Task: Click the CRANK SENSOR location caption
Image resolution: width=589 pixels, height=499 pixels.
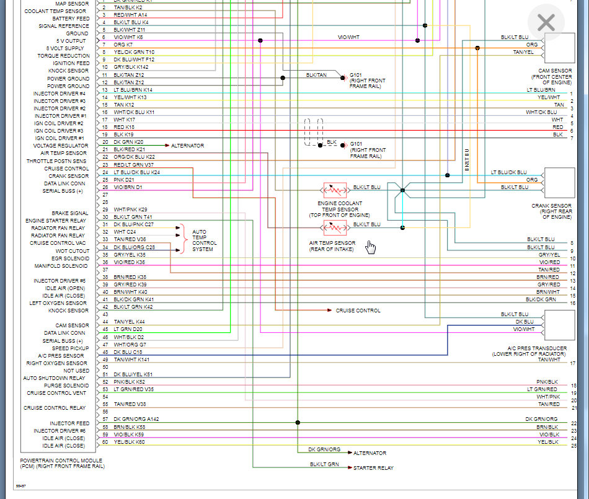Action: 551,211
